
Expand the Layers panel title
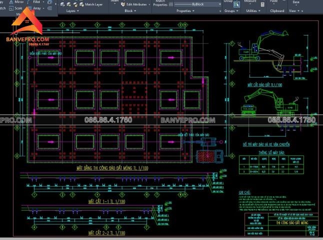point(72,10)
